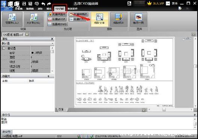Select the 图层 property value 0
Screen dimensions: 198x139
click(x=40, y=57)
